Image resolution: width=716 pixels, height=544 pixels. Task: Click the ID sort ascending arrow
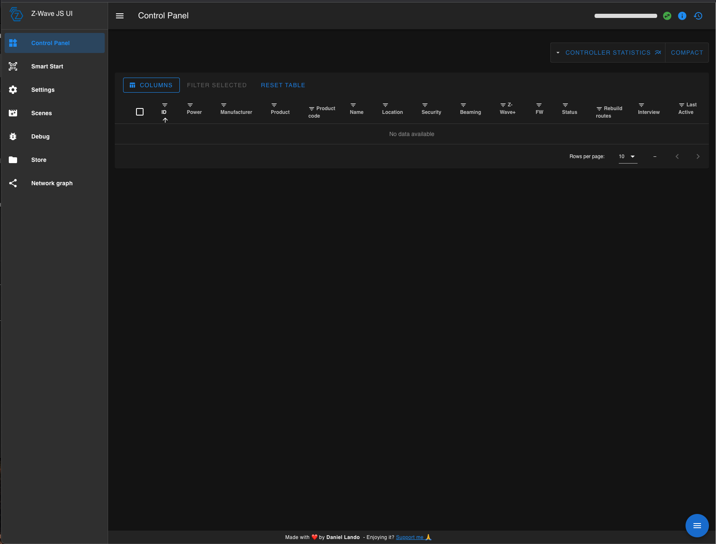[x=165, y=120]
